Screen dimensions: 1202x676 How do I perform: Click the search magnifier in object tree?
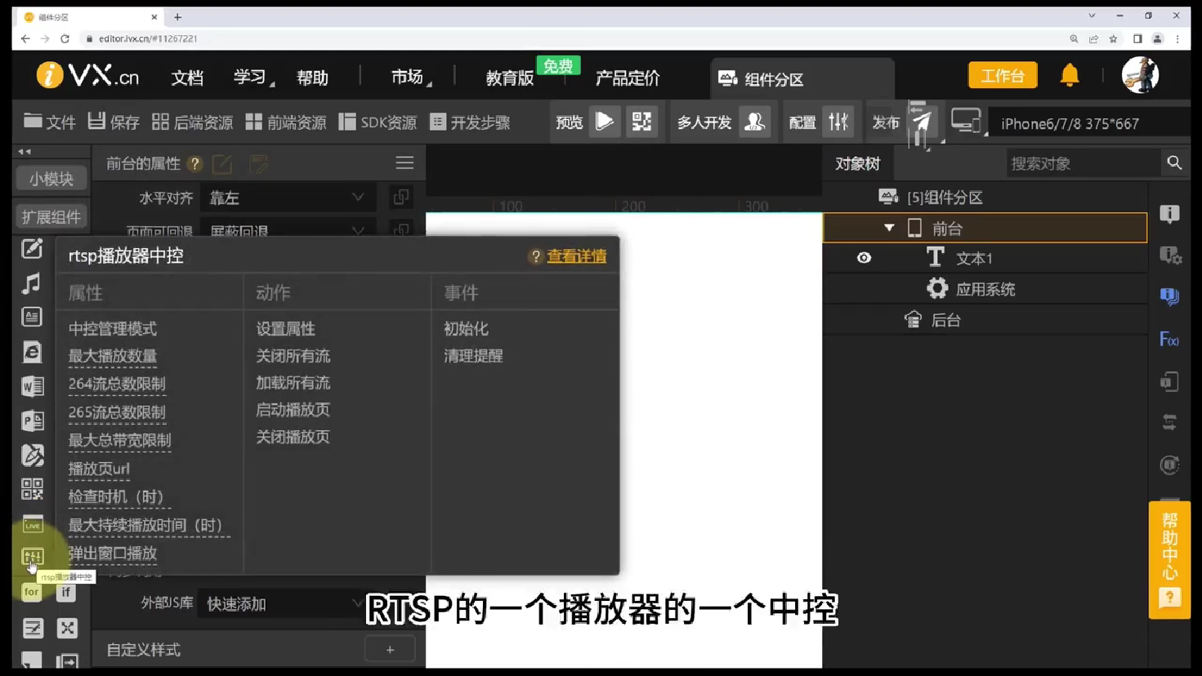tap(1174, 162)
